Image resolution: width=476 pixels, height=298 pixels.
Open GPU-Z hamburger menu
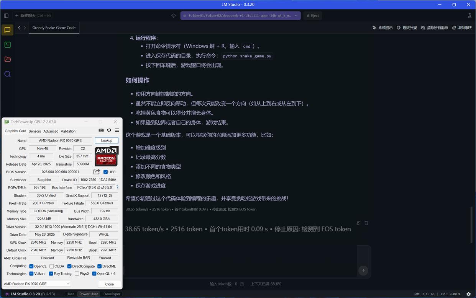tap(117, 130)
